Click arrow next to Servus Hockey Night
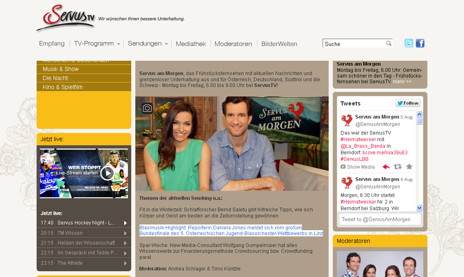The image size is (464, 277). point(125,223)
